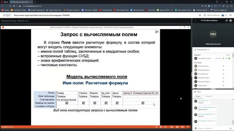The height and width of the screenshot is (131, 234).
Task: Click the send-to-flow arrow icon
Action: [212, 6]
